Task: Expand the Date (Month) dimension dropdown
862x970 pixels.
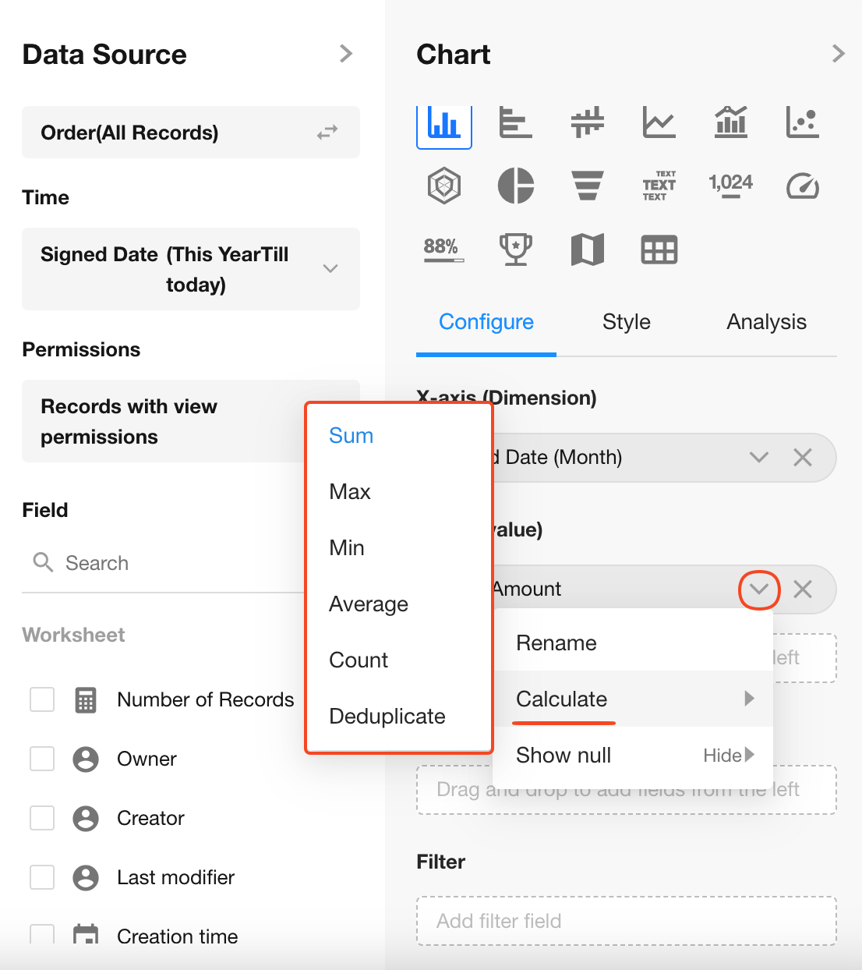Action: (x=758, y=458)
